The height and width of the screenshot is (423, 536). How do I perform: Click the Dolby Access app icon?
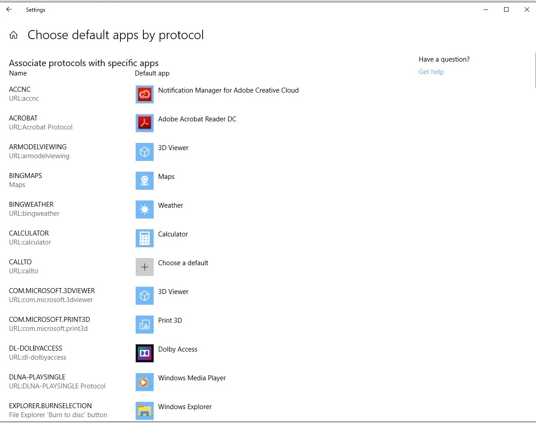point(144,353)
